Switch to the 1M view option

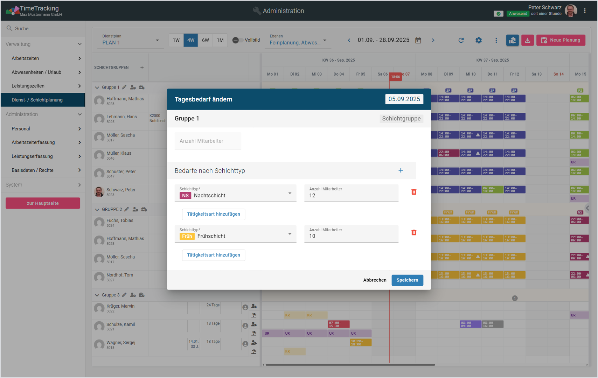pyautogui.click(x=220, y=40)
